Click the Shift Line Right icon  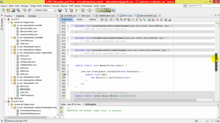[x=153, y=20]
